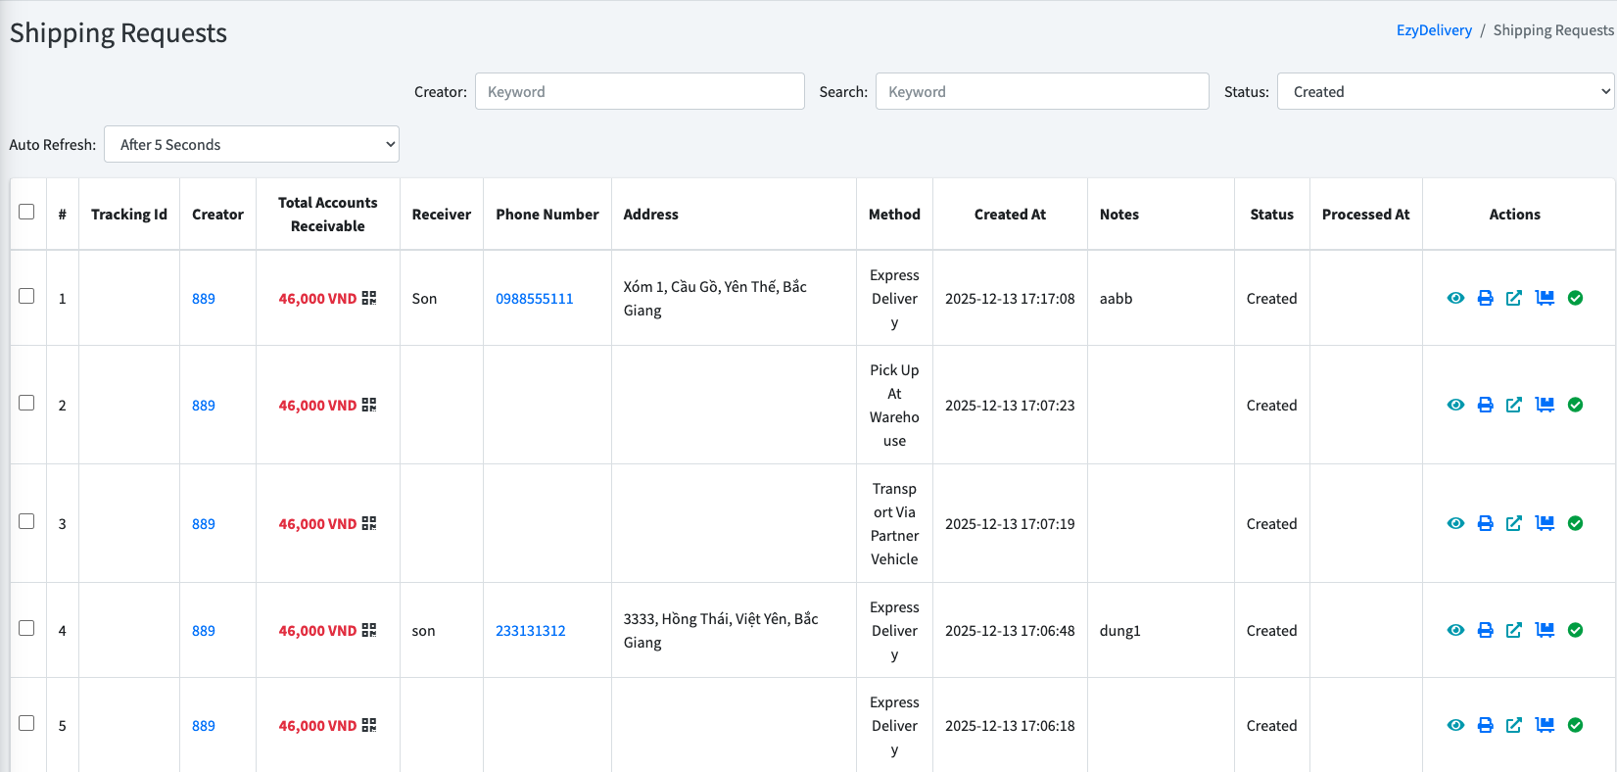The image size is (1617, 772).
Task: Click green checkmark icon in row 4
Action: click(1575, 630)
